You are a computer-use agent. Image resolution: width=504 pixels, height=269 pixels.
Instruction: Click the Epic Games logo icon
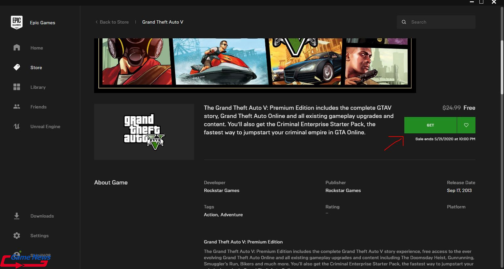pos(17,22)
